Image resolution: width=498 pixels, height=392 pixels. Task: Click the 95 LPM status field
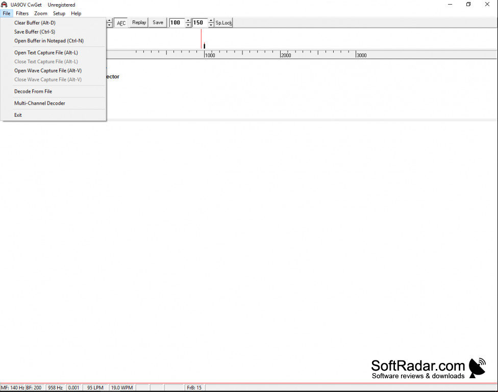[95, 387]
